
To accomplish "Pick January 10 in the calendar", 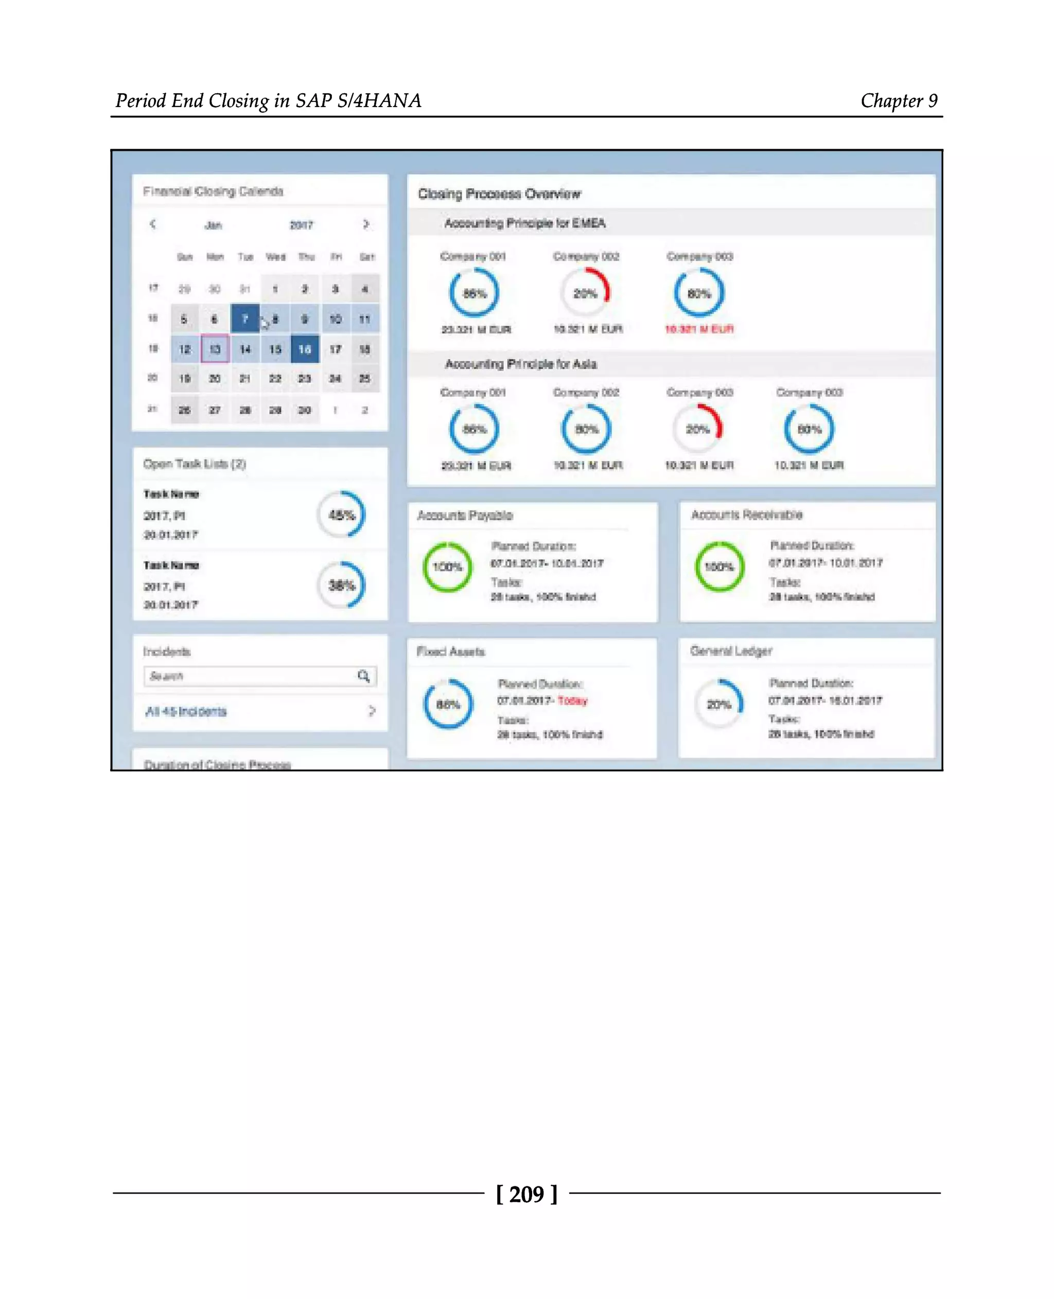I will tap(335, 318).
